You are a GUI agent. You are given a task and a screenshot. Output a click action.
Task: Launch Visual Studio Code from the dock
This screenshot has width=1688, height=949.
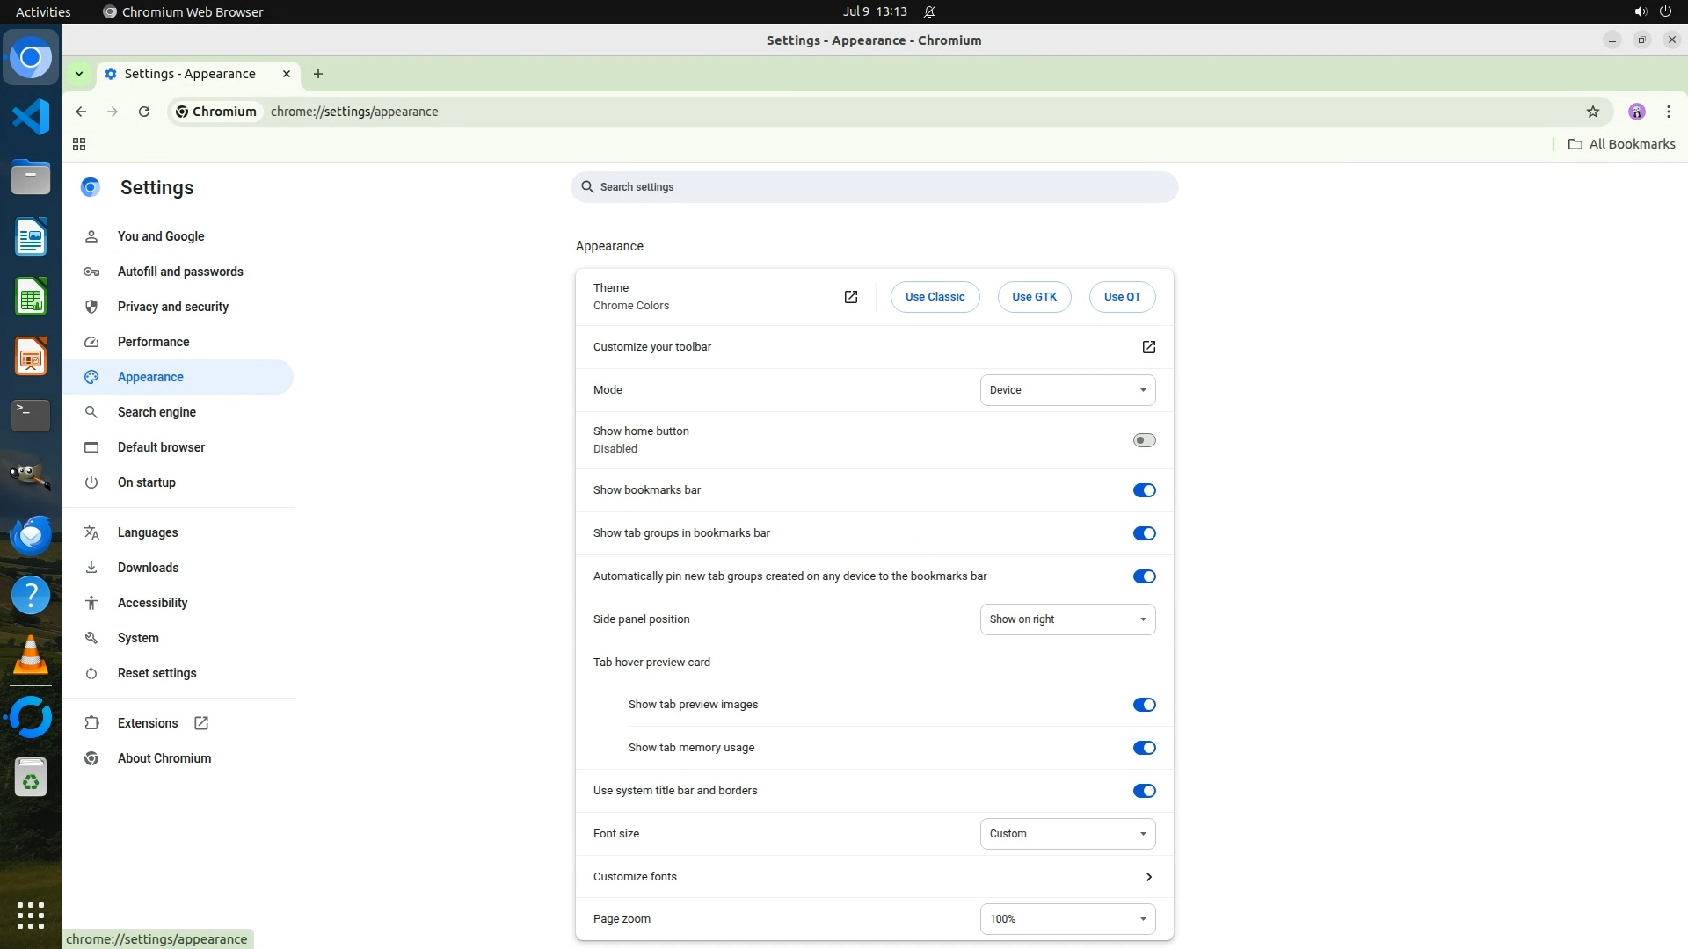click(x=31, y=118)
